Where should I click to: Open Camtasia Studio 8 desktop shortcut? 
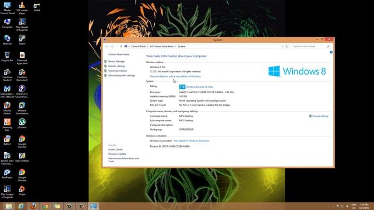(x=7, y=75)
